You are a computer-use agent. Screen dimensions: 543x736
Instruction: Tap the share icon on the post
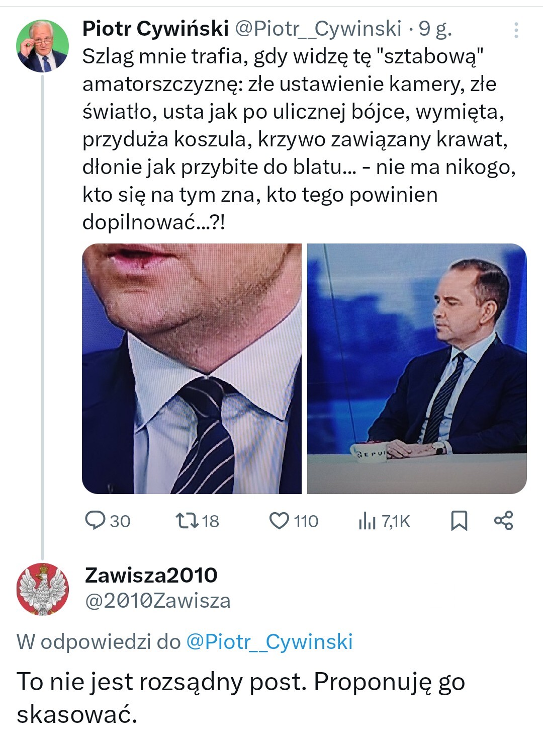click(x=503, y=521)
